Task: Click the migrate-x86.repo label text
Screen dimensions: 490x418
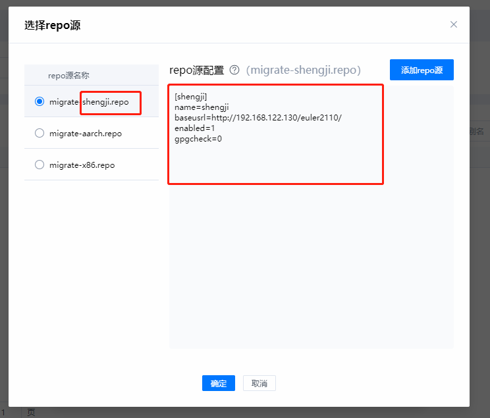Action: tap(82, 165)
